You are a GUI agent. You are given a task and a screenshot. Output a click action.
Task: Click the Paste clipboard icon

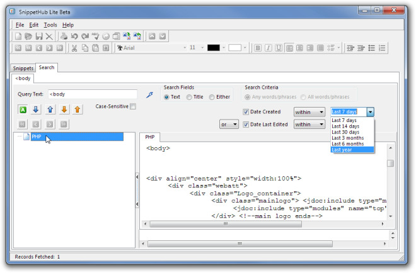click(95, 48)
